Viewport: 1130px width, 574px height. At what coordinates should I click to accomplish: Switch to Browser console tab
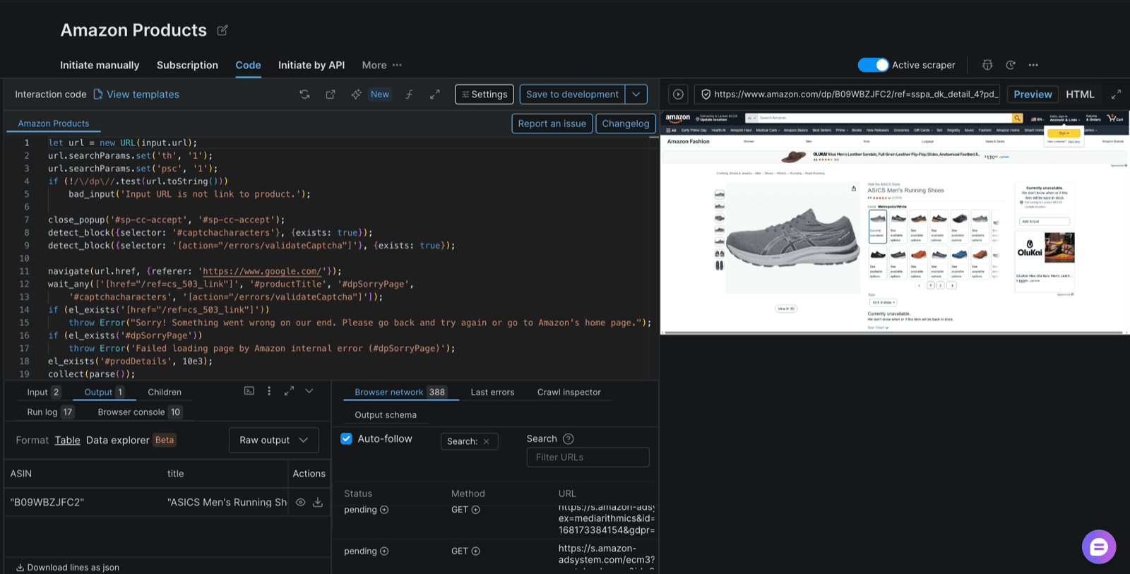140,412
